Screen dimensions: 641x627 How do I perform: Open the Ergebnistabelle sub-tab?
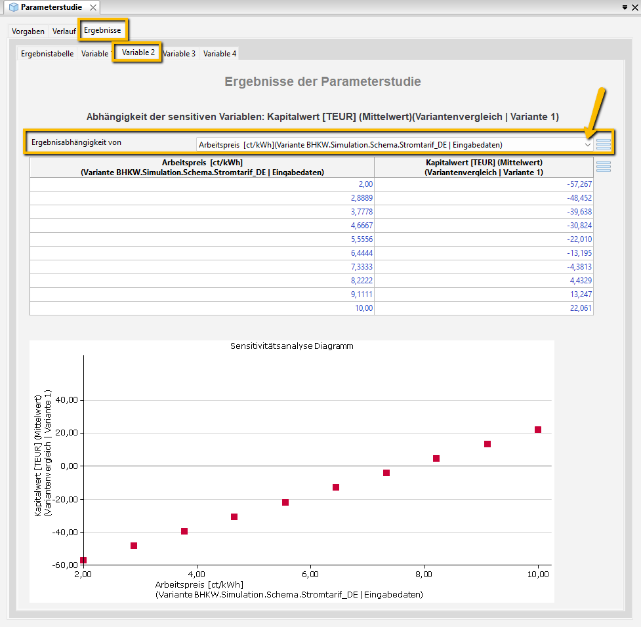47,54
